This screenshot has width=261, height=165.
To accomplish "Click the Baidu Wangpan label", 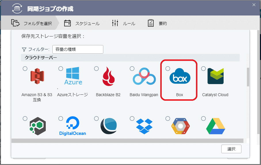I will (144, 95).
